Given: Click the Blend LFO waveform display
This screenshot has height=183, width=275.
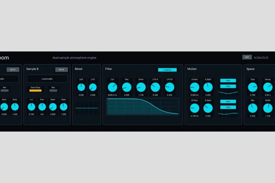Looking at the screenshot, I should point(86,108).
